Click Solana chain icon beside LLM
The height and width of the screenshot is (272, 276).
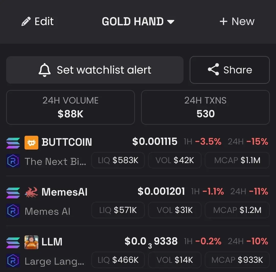[x=13, y=243]
